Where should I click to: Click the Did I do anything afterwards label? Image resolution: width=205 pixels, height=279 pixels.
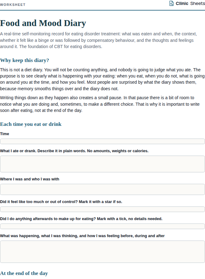[x=81, y=219]
